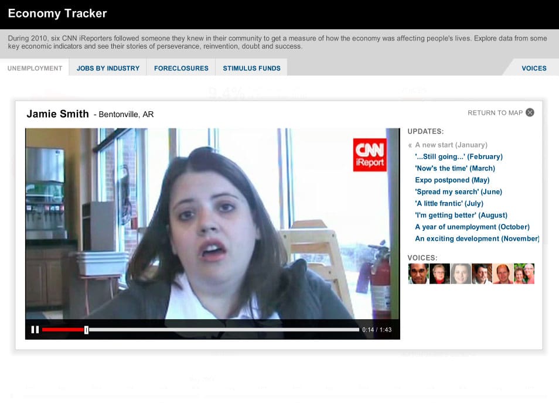Click the 0:14 / 1:43 time display

377,330
